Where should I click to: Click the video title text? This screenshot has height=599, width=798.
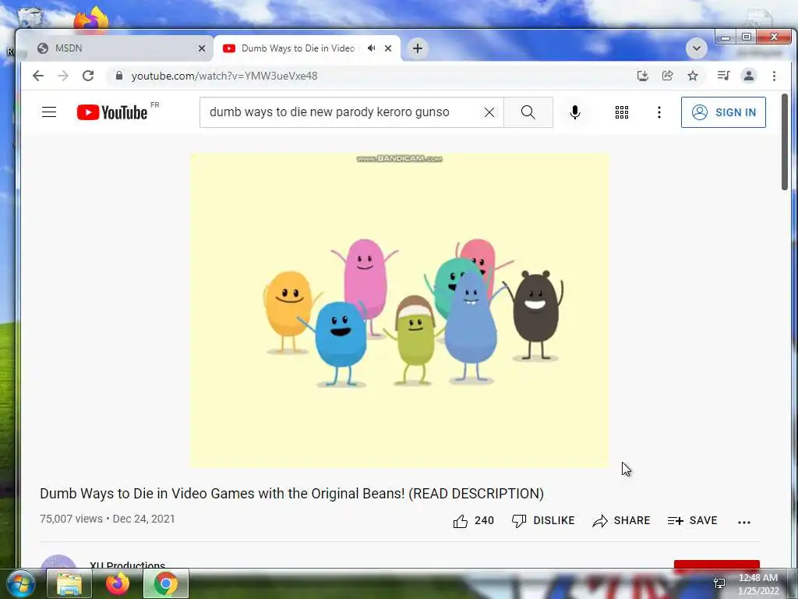291,494
